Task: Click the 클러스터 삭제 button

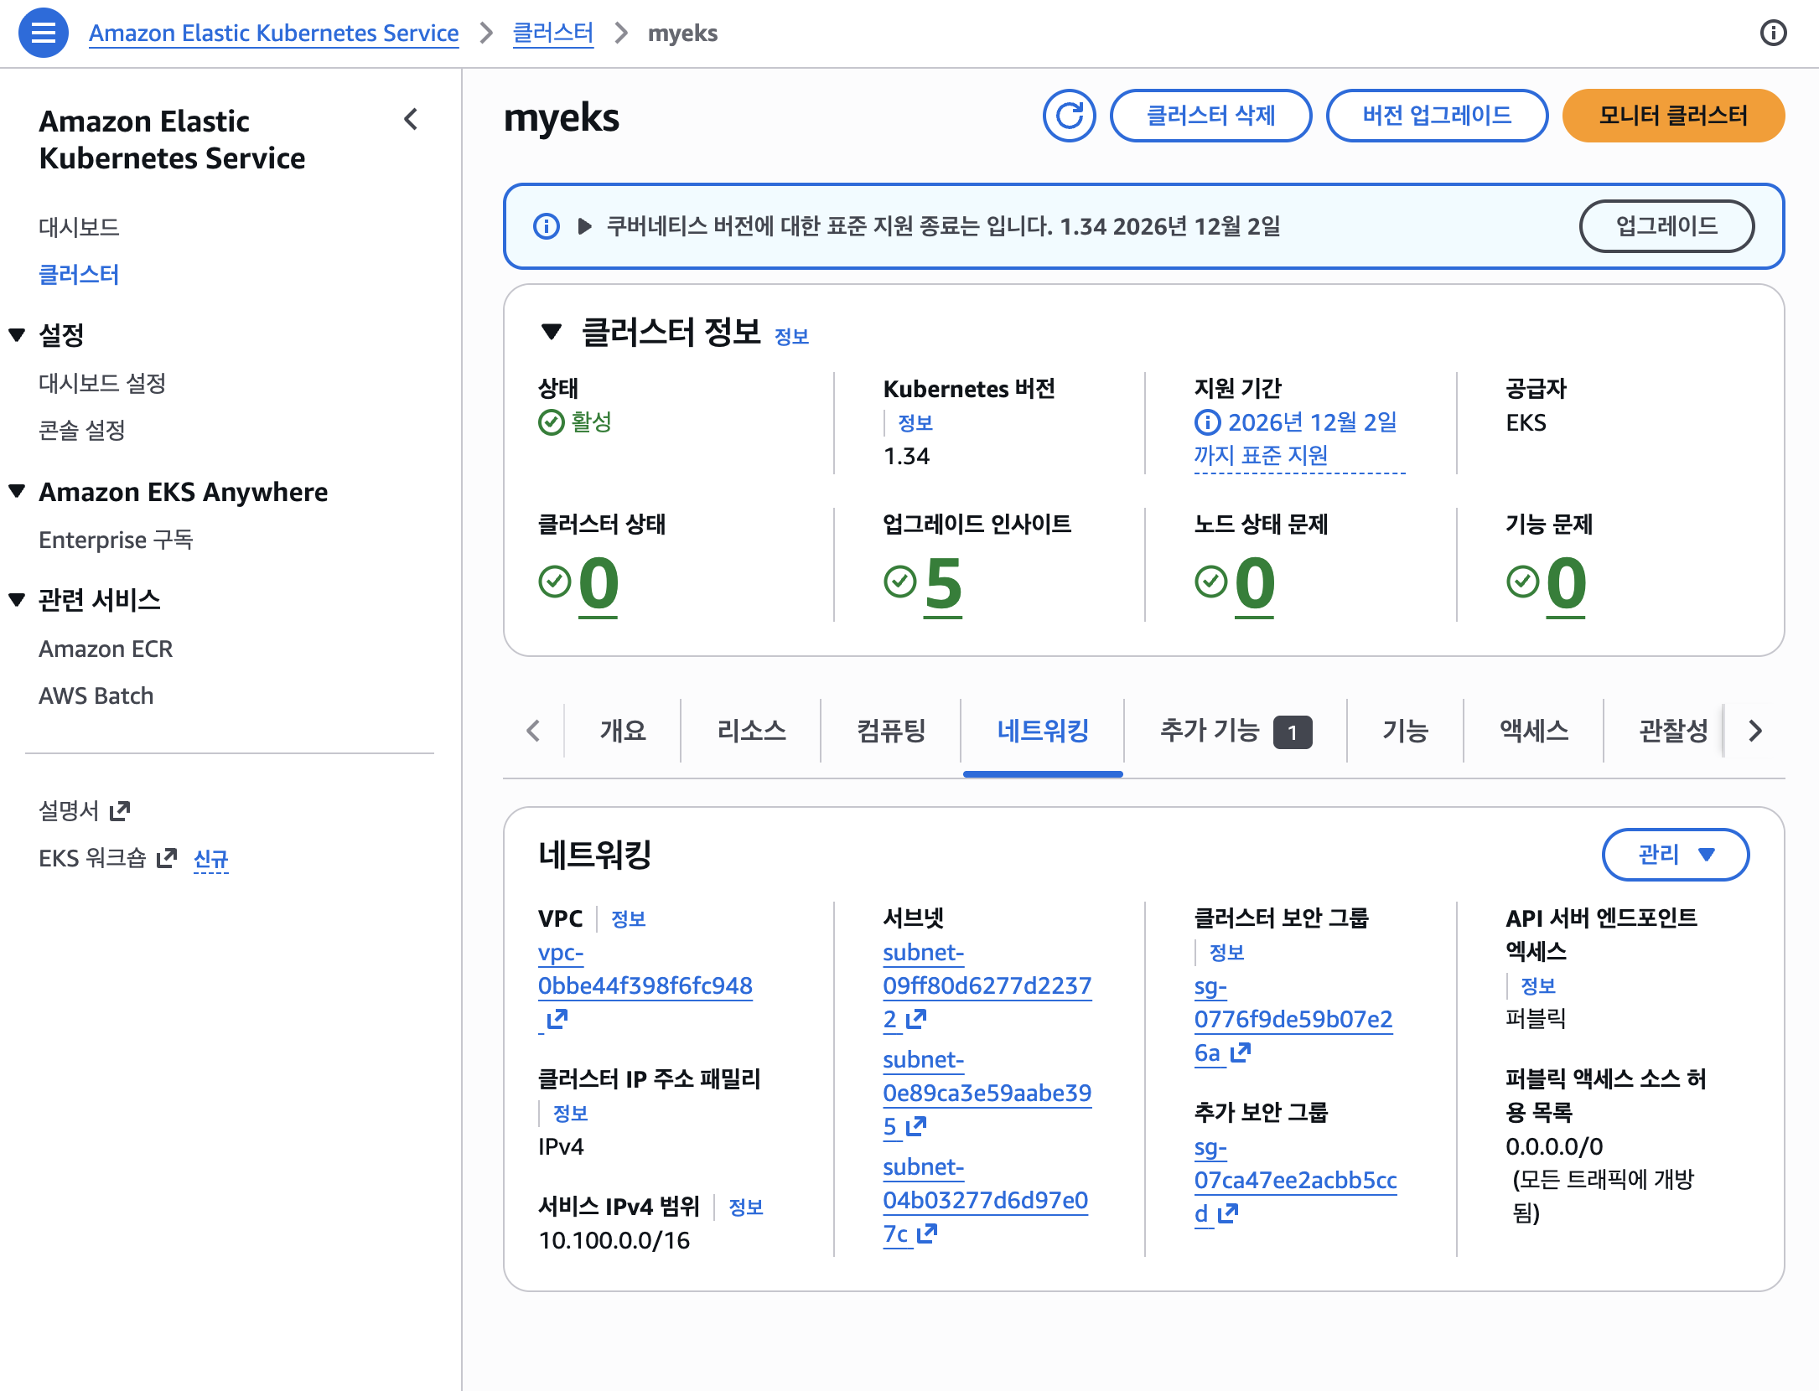Action: 1210,116
